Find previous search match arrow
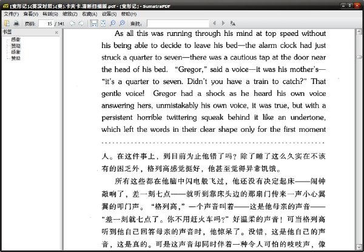 coord(214,23)
